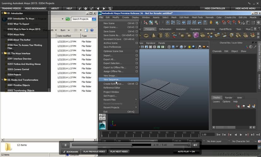261x157 pixels.
Task: Click the Explorer search magnifier icon
Action: click(94, 19)
